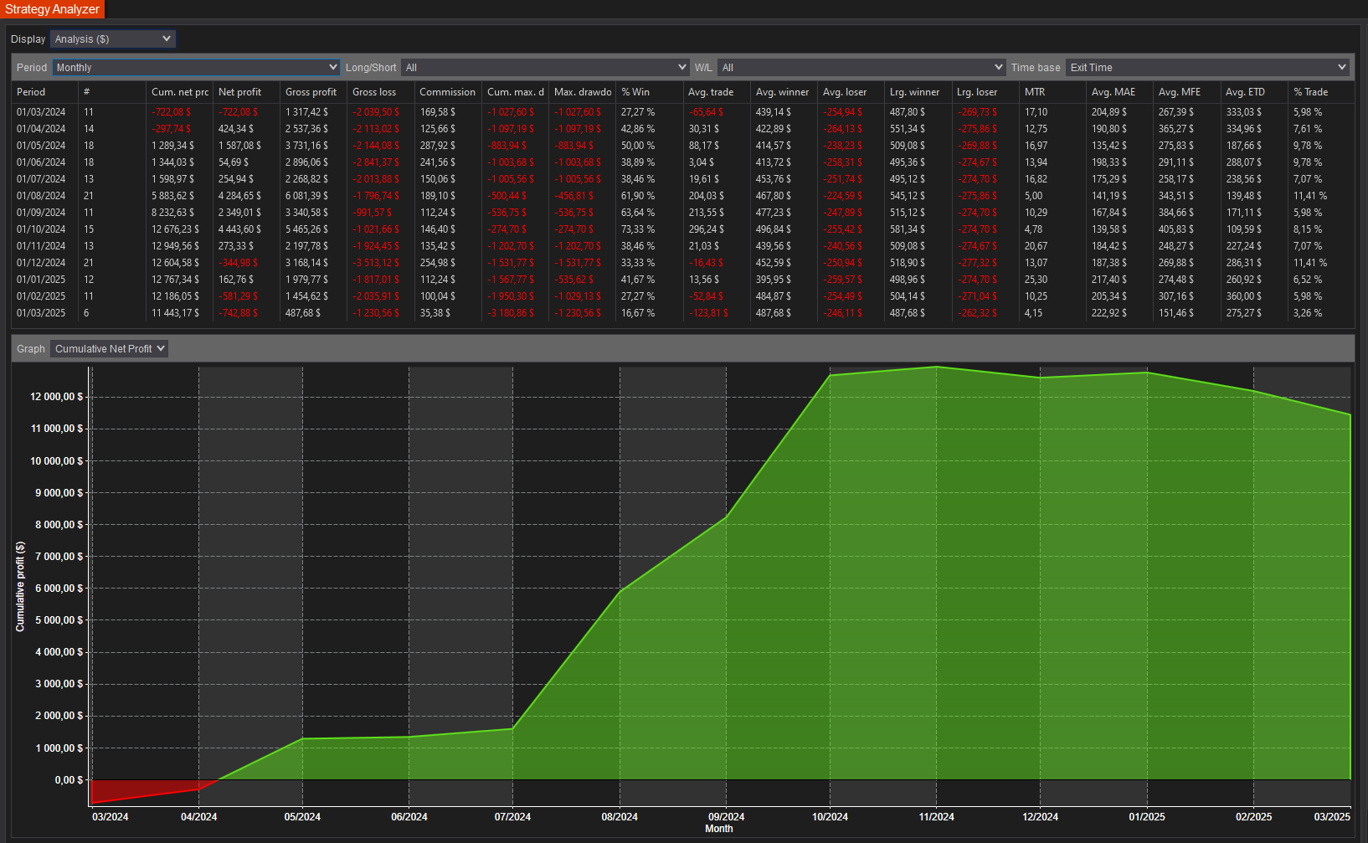
Task: Select the 01/06/2024 period row
Action: tap(683, 162)
